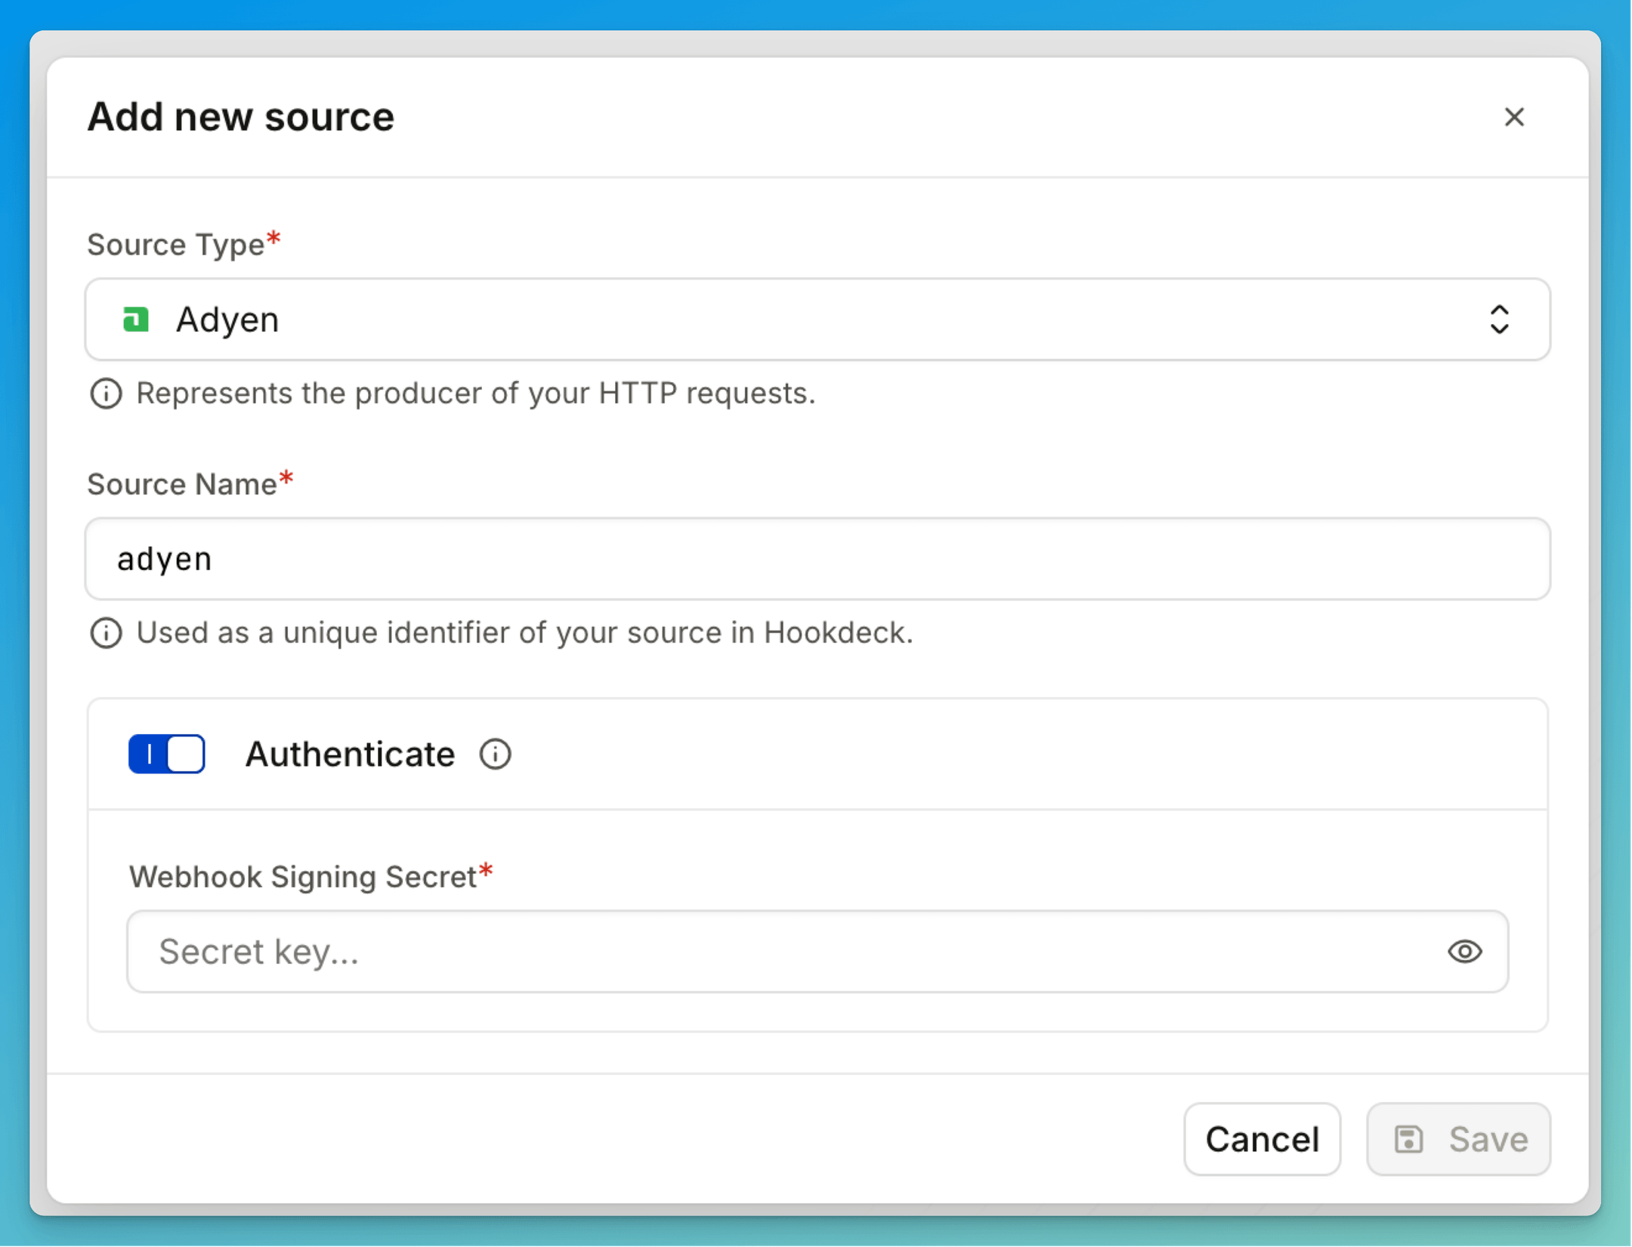Click the Add new source dialog title
1632x1247 pixels.
tap(240, 117)
